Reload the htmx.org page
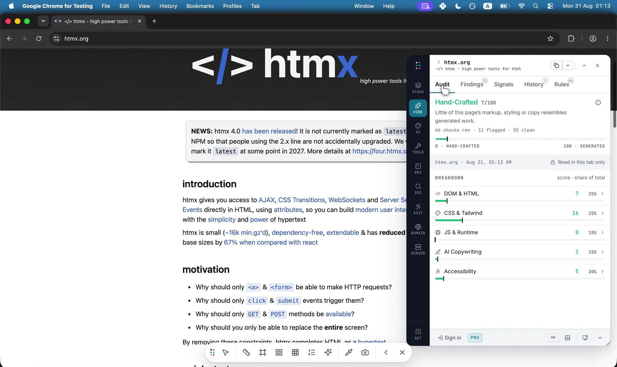 tap(39, 39)
